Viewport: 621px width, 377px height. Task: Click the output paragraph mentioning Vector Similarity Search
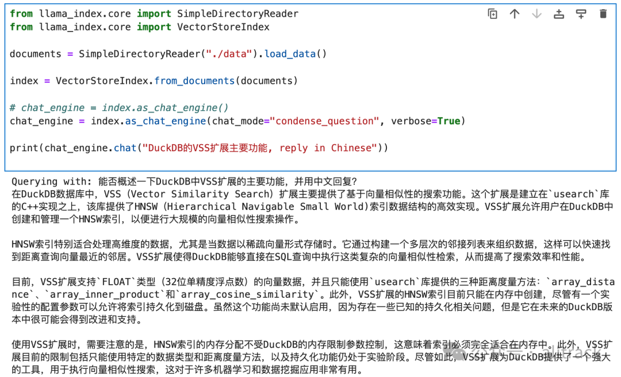[x=312, y=207]
